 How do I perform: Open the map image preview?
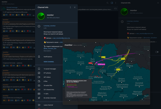(106, 72)
